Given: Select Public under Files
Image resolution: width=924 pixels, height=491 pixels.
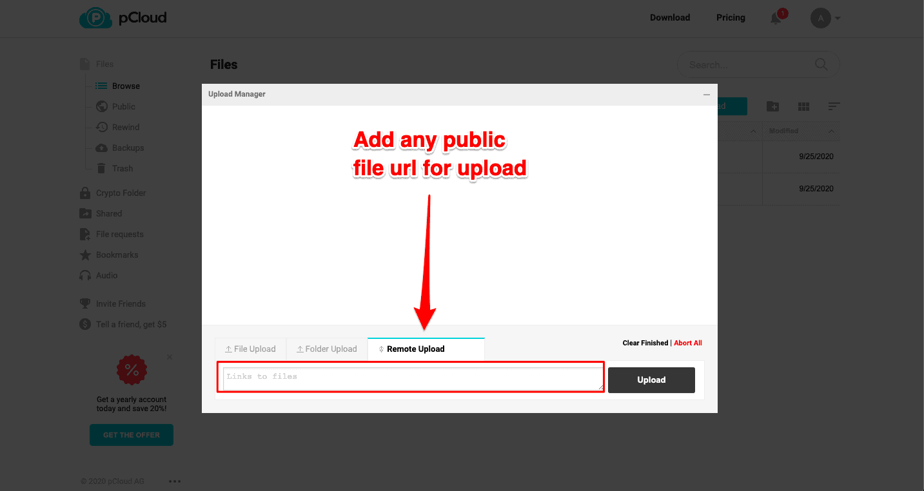Looking at the screenshot, I should coord(123,106).
